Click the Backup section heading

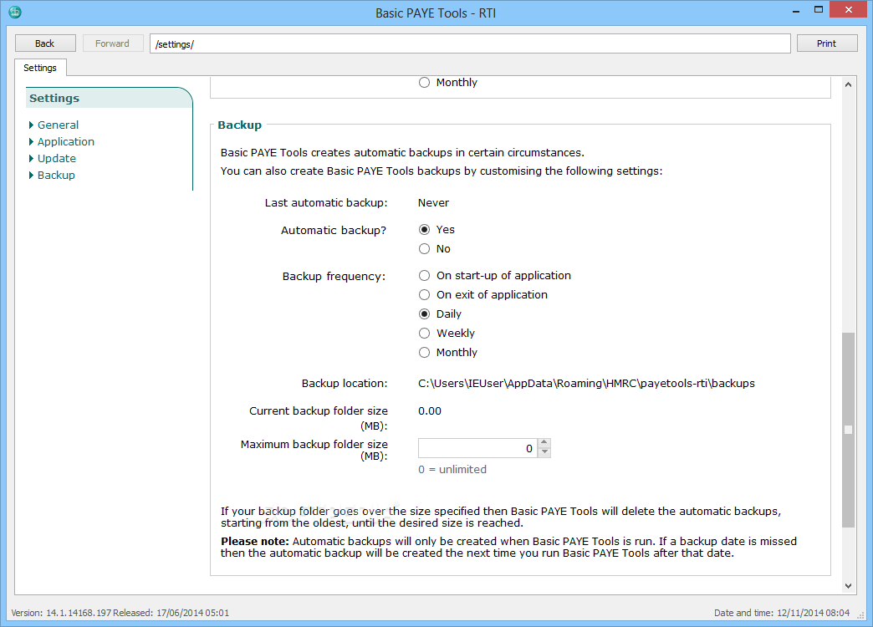click(239, 125)
